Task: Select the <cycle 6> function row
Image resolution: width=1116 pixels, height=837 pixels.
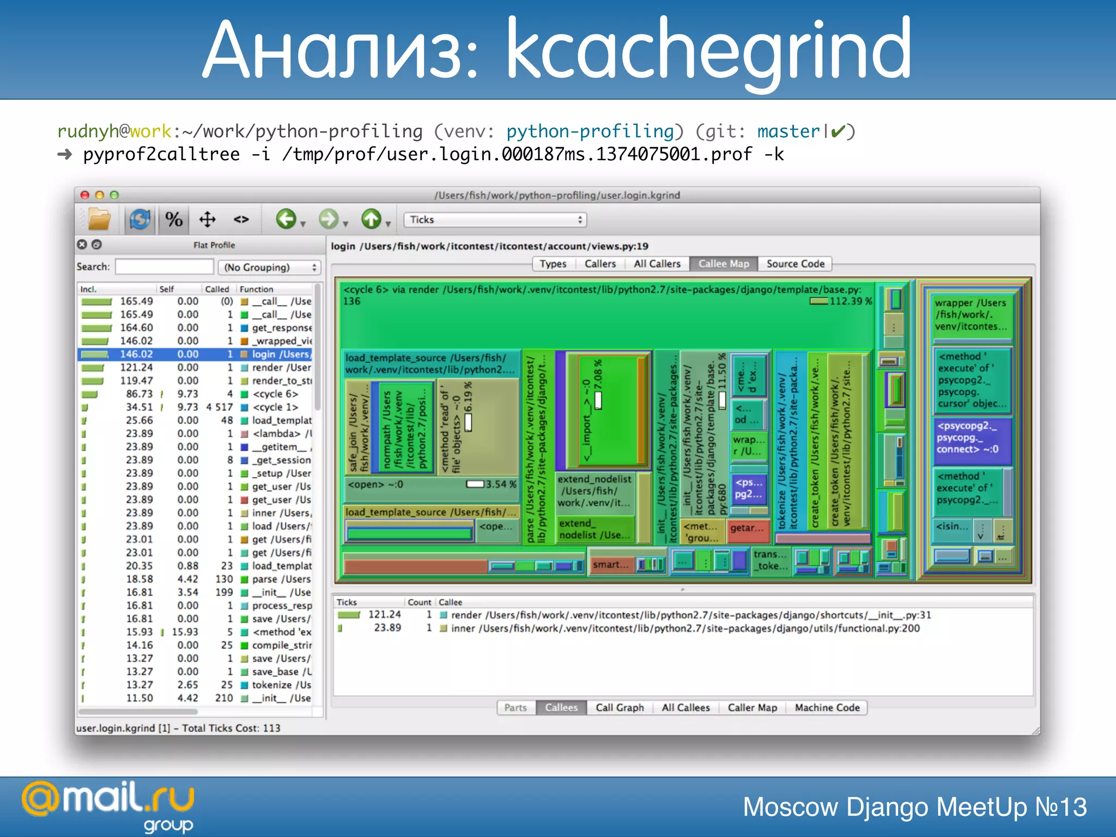Action: click(x=196, y=393)
